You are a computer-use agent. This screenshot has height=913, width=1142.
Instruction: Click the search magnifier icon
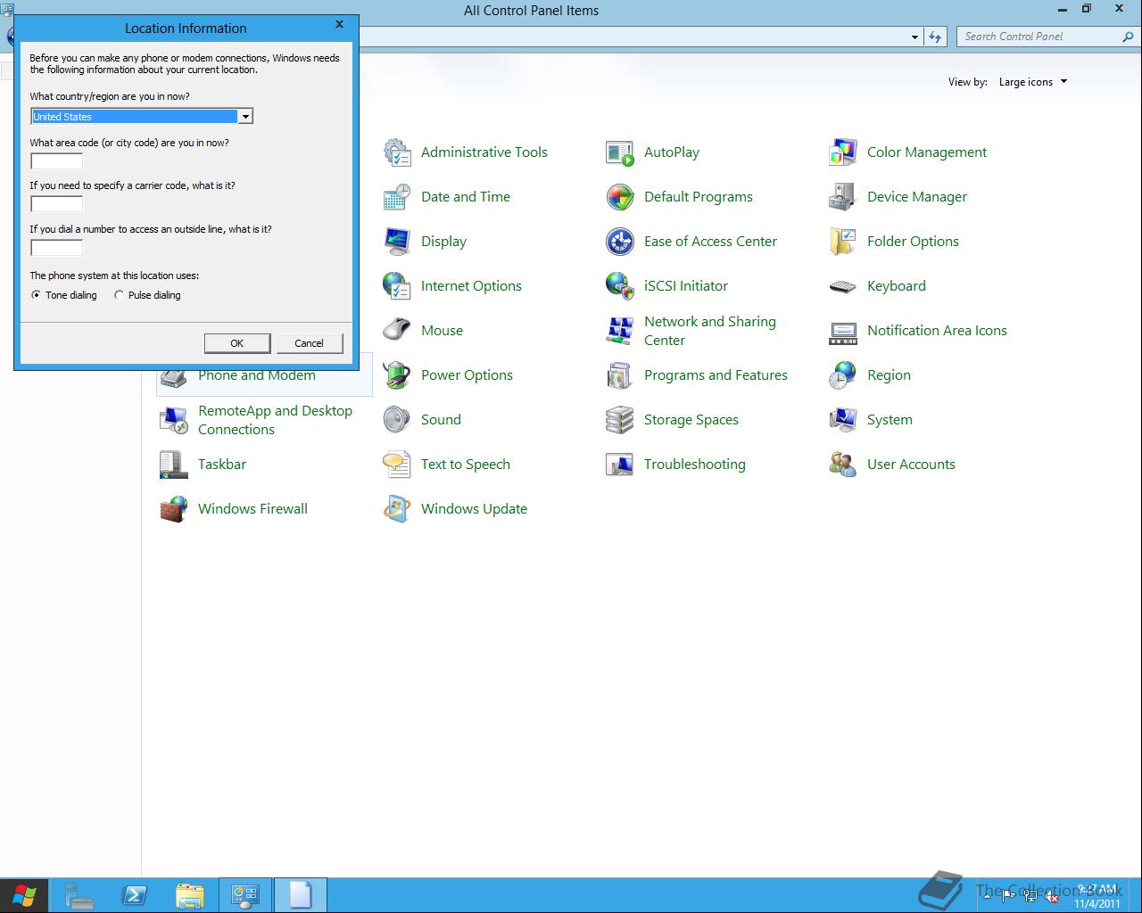click(x=1128, y=37)
